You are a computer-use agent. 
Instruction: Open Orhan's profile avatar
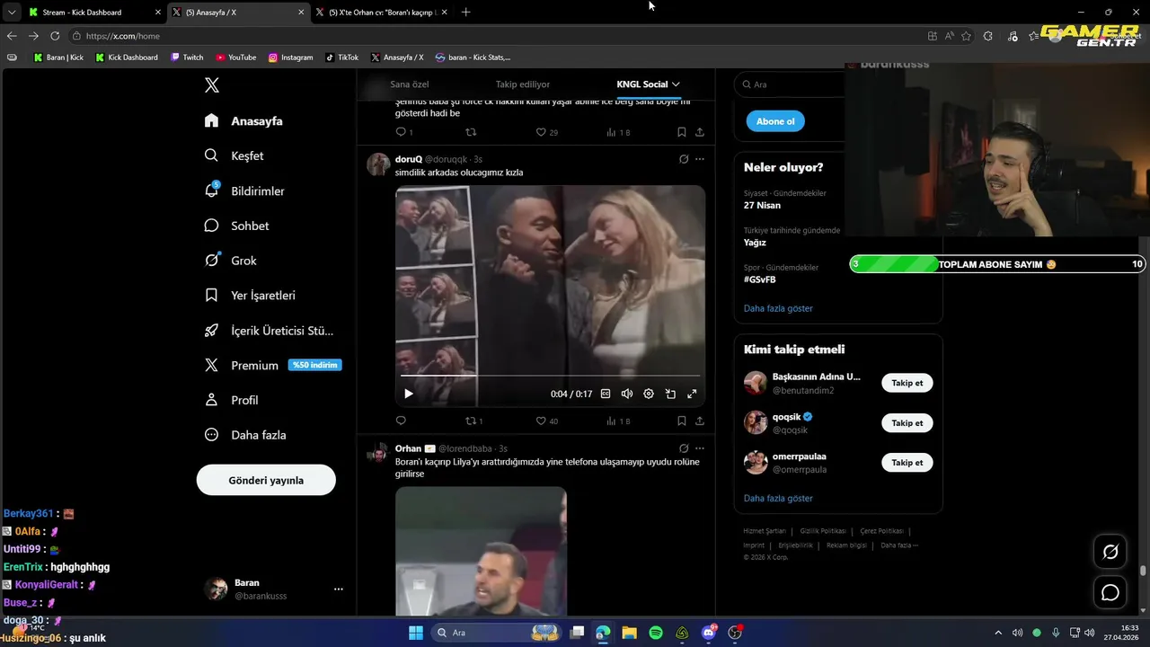click(377, 453)
